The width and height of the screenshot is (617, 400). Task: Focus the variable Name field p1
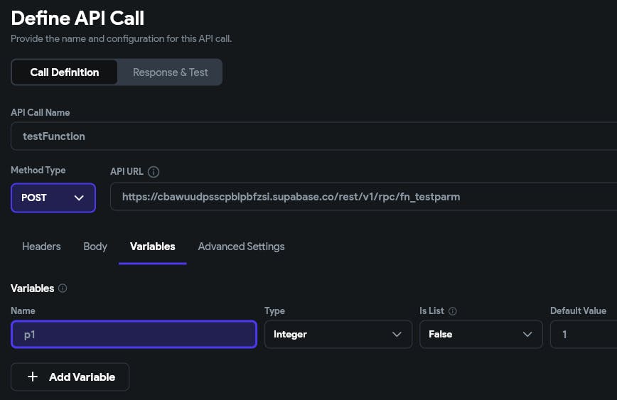tap(134, 334)
